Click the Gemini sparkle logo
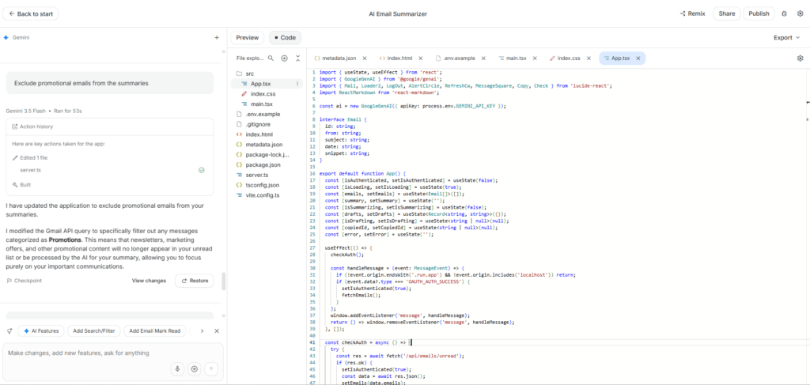 [6, 38]
